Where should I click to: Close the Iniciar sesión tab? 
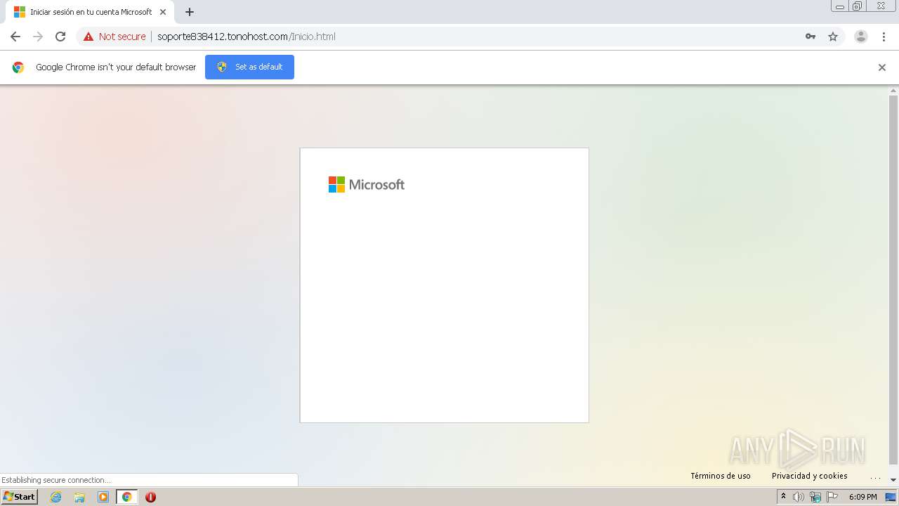(163, 12)
